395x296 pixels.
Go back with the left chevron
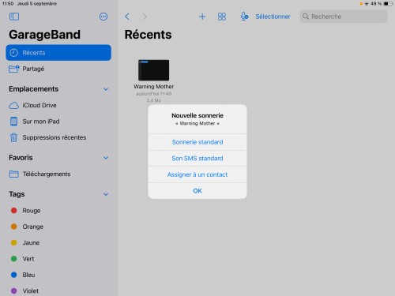pyautogui.click(x=127, y=17)
